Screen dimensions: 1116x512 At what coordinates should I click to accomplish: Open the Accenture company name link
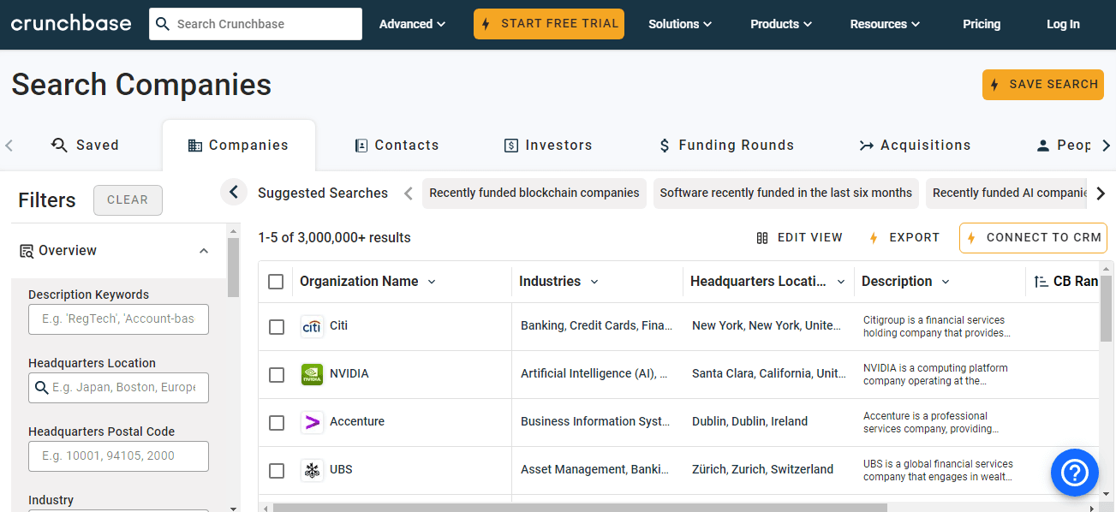click(357, 422)
